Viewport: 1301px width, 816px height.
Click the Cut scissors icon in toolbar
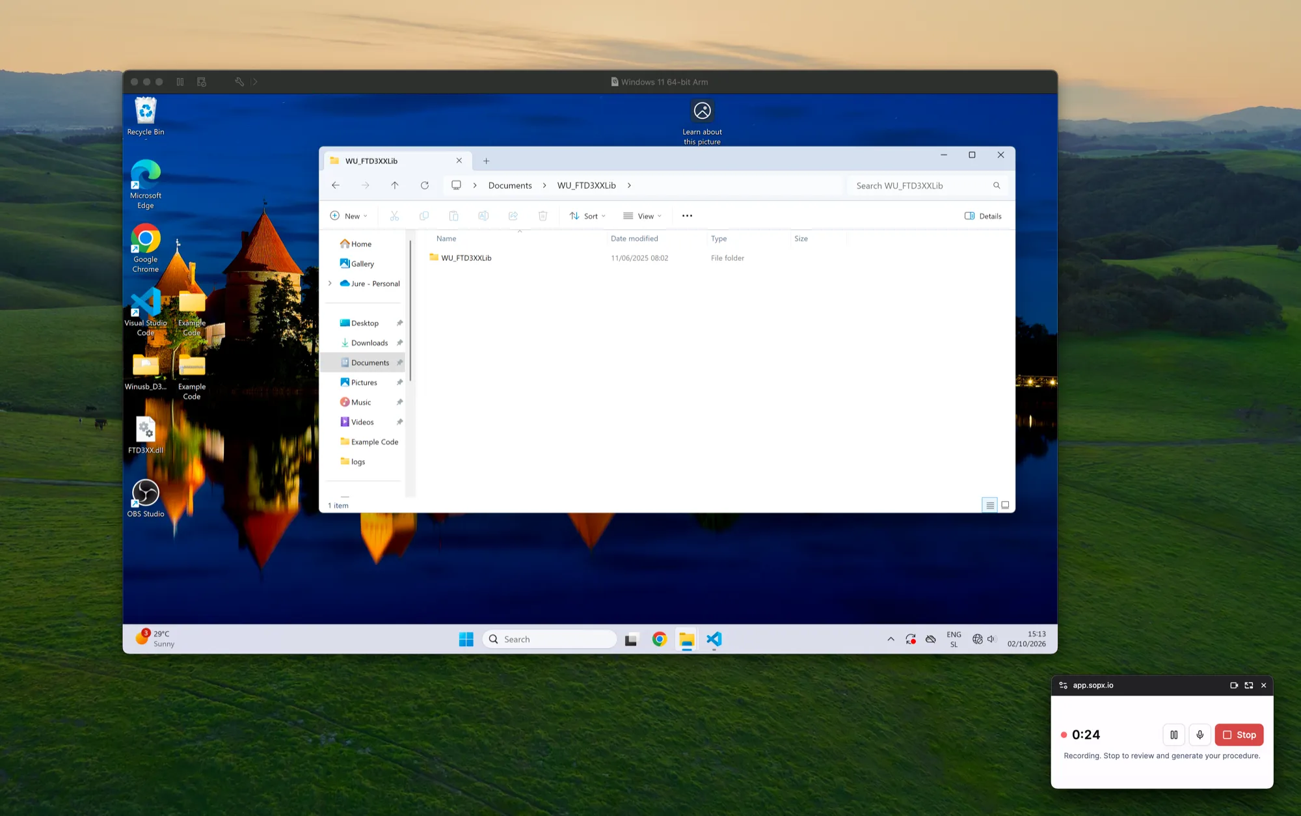pyautogui.click(x=394, y=216)
